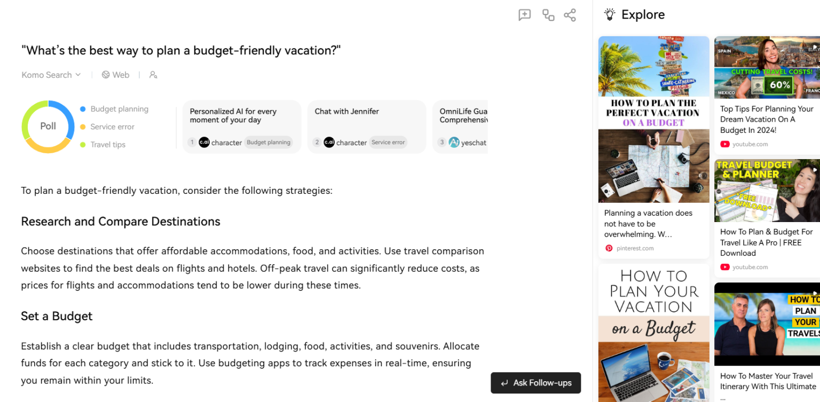The height and width of the screenshot is (402, 820).
Task: Click the Explore lightbulb icon
Action: (610, 14)
